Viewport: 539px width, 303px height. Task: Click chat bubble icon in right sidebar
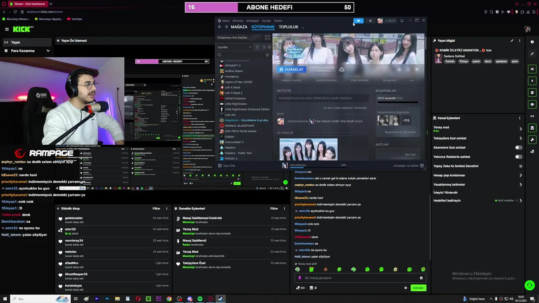coord(532,104)
